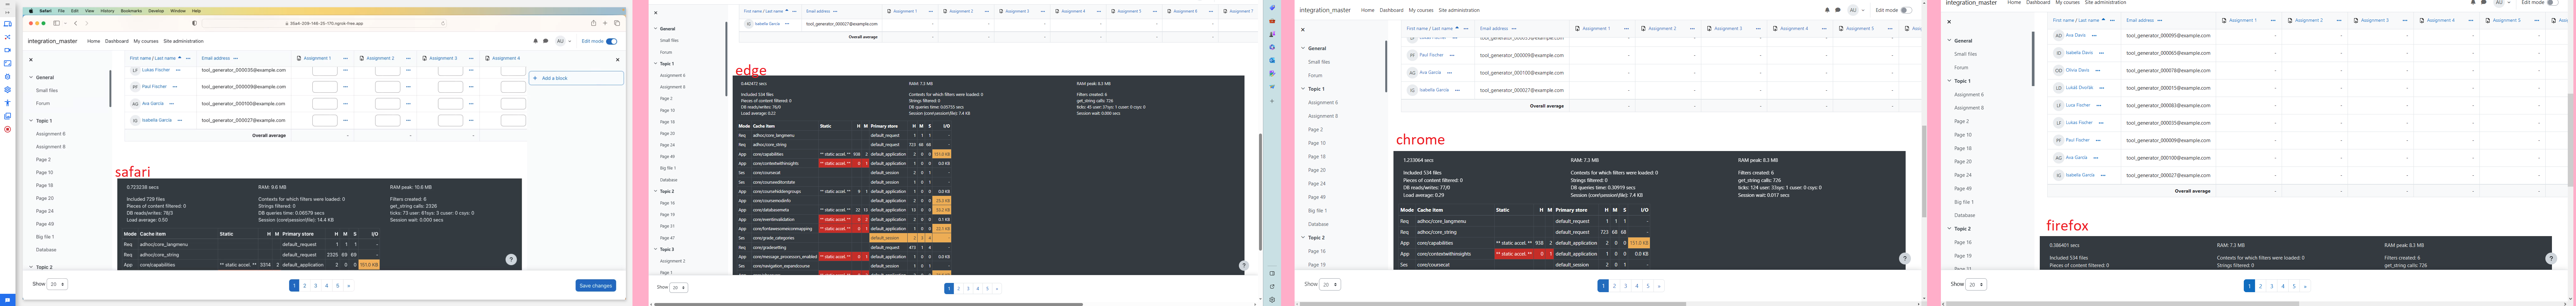Open History menu in macOS menu bar
Viewport: 2576px width, 306px height.
(x=107, y=11)
